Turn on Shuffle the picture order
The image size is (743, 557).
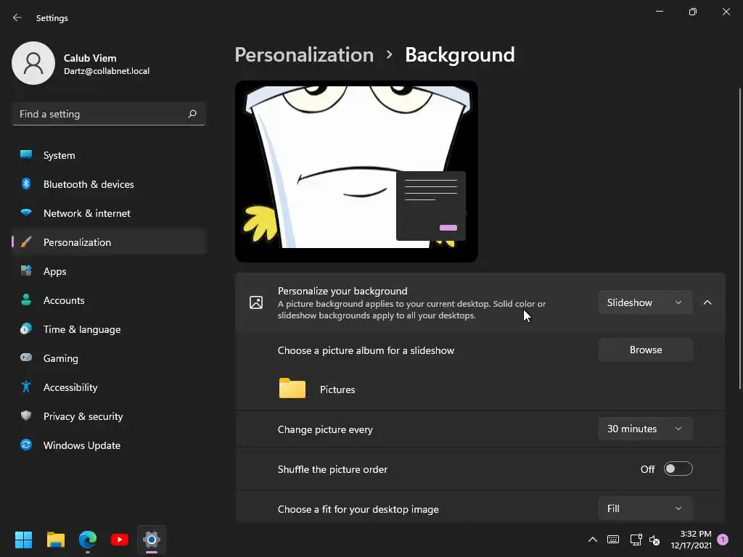678,469
